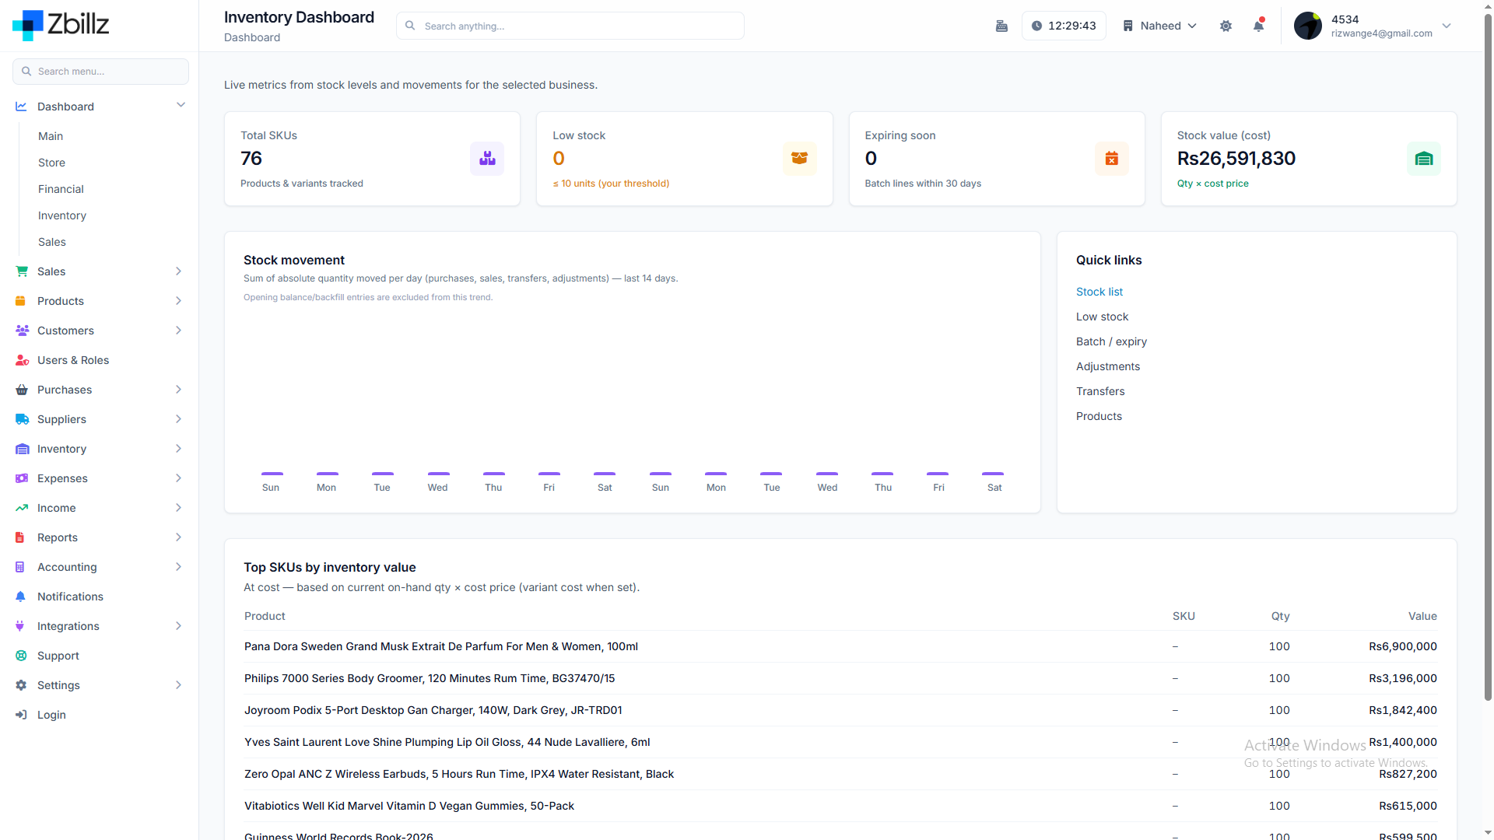This screenshot has height=840, width=1494.
Task: Expand the Income menu chevron
Action: [178, 508]
